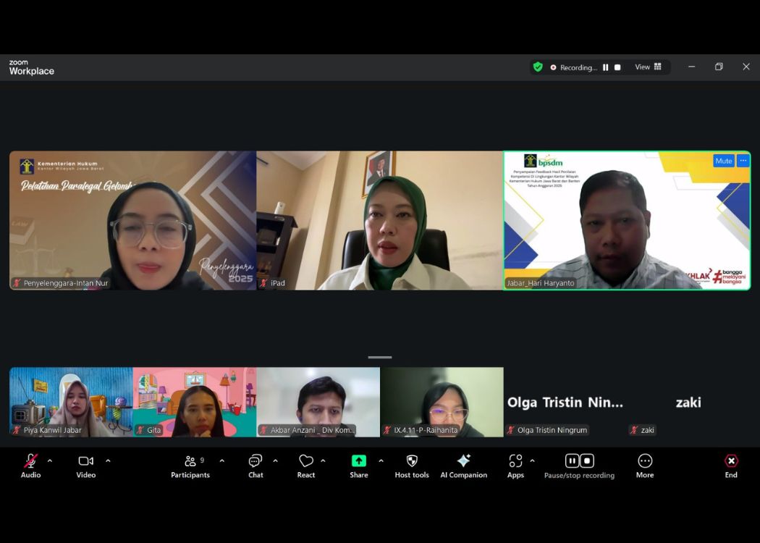Click End to leave the meeting
This screenshot has height=543, width=760.
click(x=731, y=466)
